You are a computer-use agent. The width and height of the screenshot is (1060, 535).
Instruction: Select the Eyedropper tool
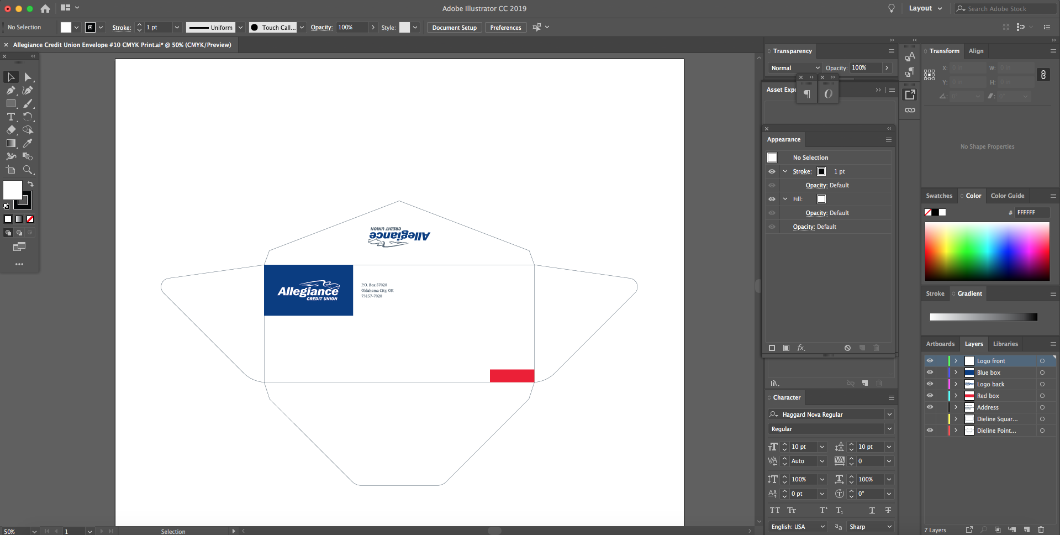(28, 143)
